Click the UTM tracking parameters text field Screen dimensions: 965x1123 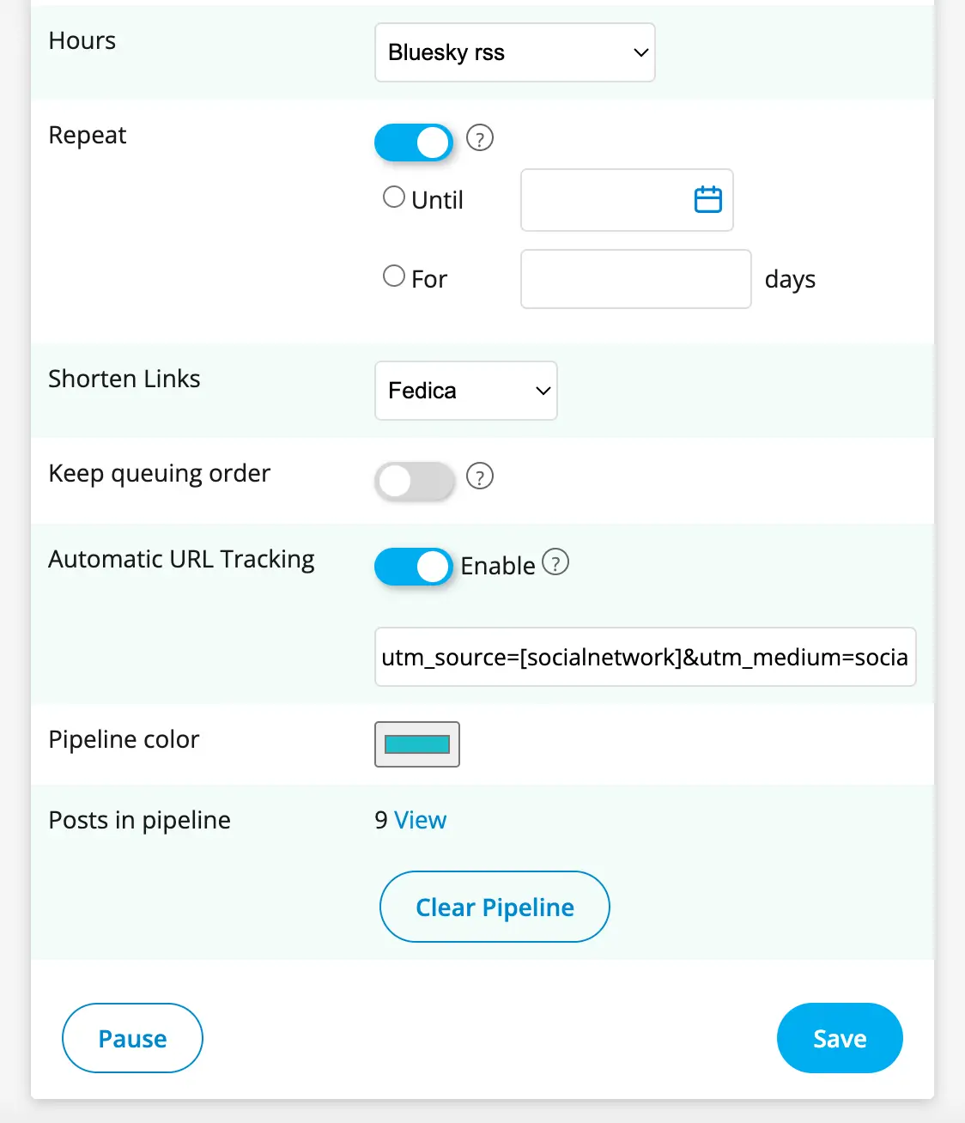point(645,657)
